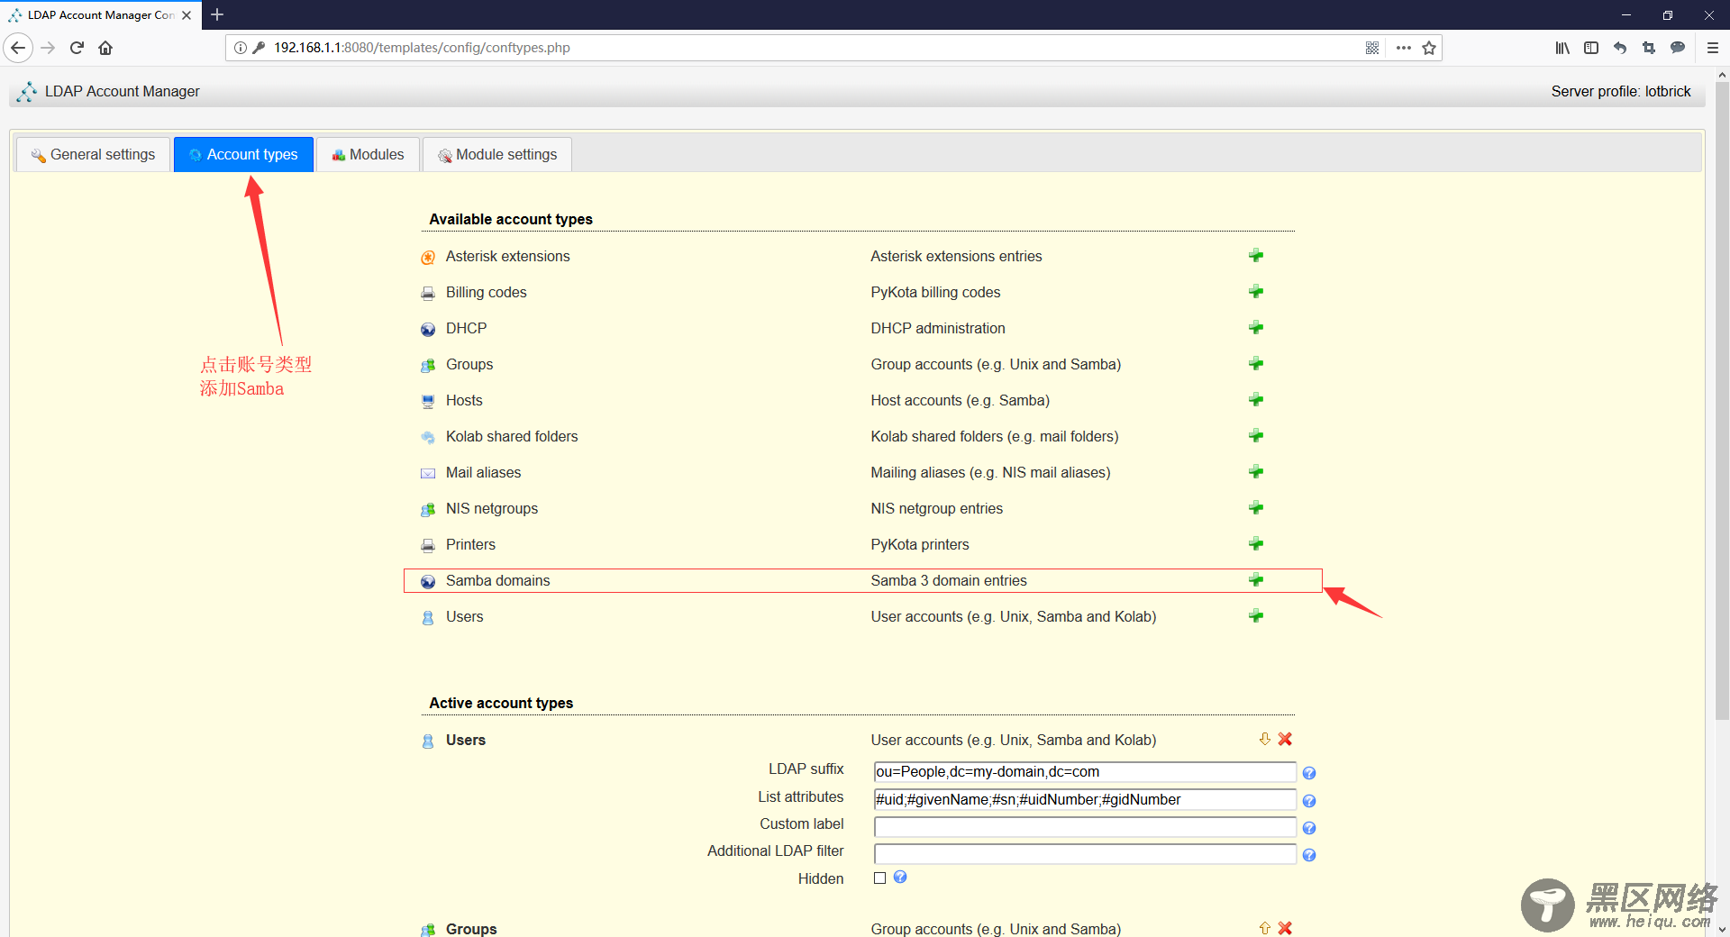Remove active Groups account type

[x=1286, y=928]
